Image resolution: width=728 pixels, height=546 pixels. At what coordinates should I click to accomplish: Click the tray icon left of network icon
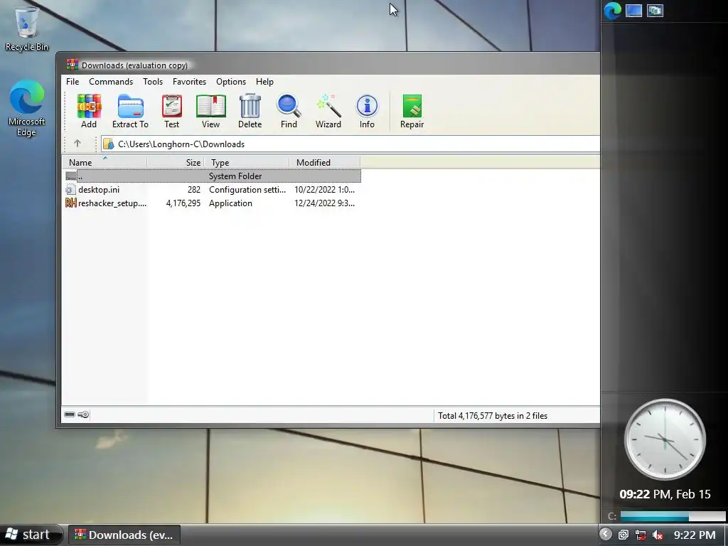pyautogui.click(x=623, y=535)
